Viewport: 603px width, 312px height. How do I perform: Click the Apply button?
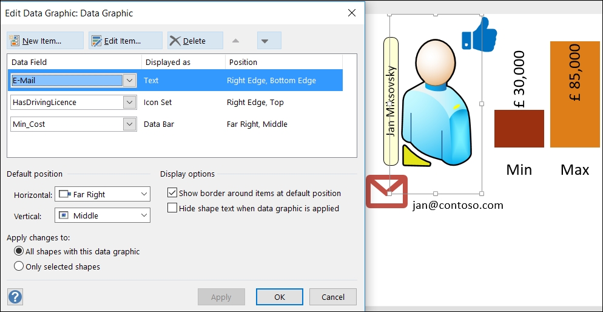(x=221, y=297)
